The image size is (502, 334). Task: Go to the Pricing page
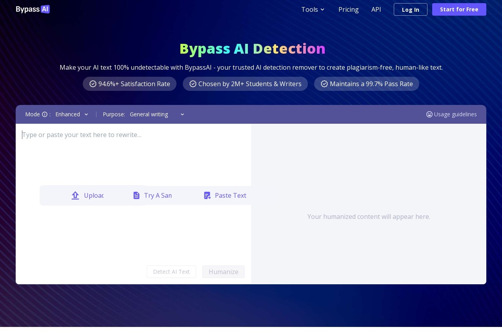pyautogui.click(x=349, y=9)
